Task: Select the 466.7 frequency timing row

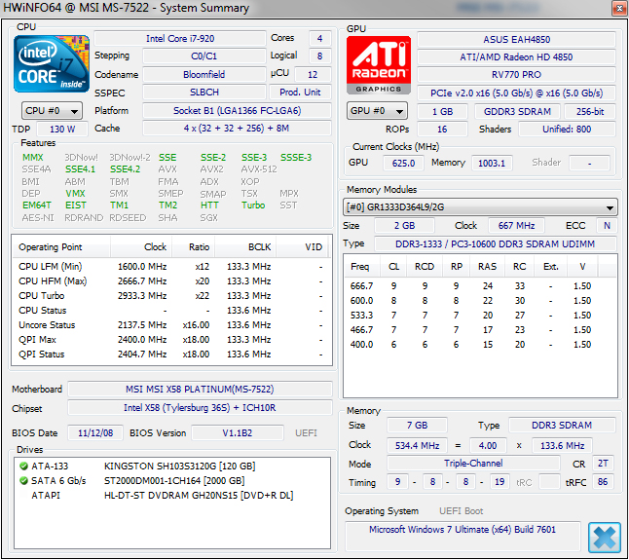Action: 480,330
